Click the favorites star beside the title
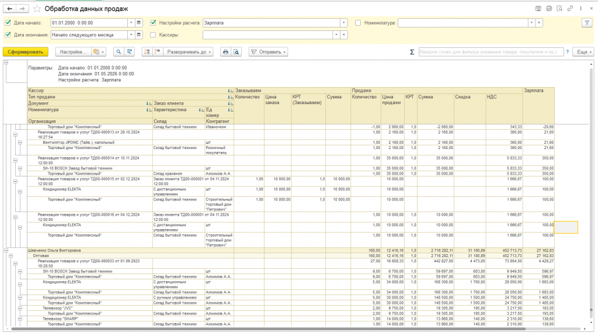Image resolution: width=598 pixels, height=336 pixels. coord(37,9)
